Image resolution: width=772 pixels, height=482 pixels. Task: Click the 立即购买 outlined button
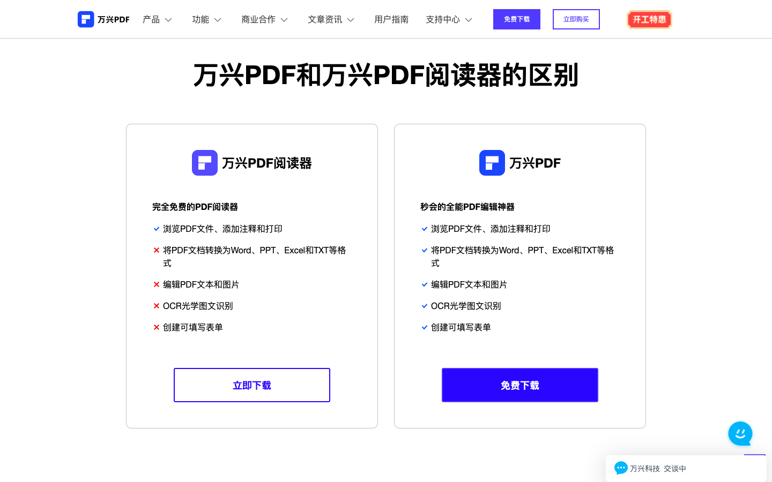click(576, 19)
